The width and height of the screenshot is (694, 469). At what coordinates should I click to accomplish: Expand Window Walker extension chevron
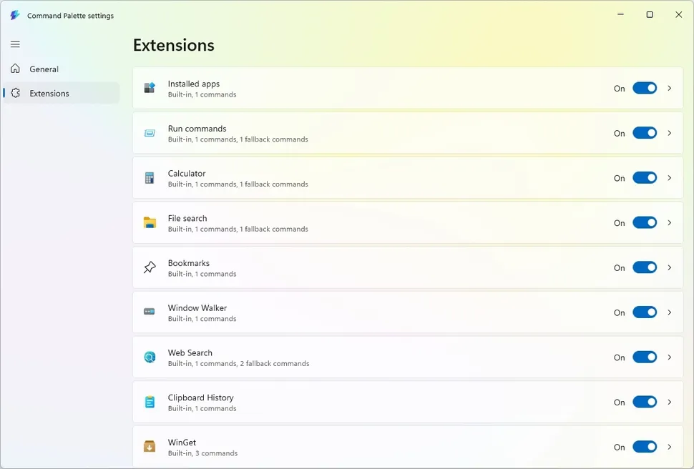coord(670,312)
